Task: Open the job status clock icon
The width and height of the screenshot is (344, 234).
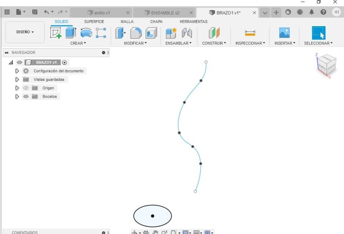Action: [300, 12]
